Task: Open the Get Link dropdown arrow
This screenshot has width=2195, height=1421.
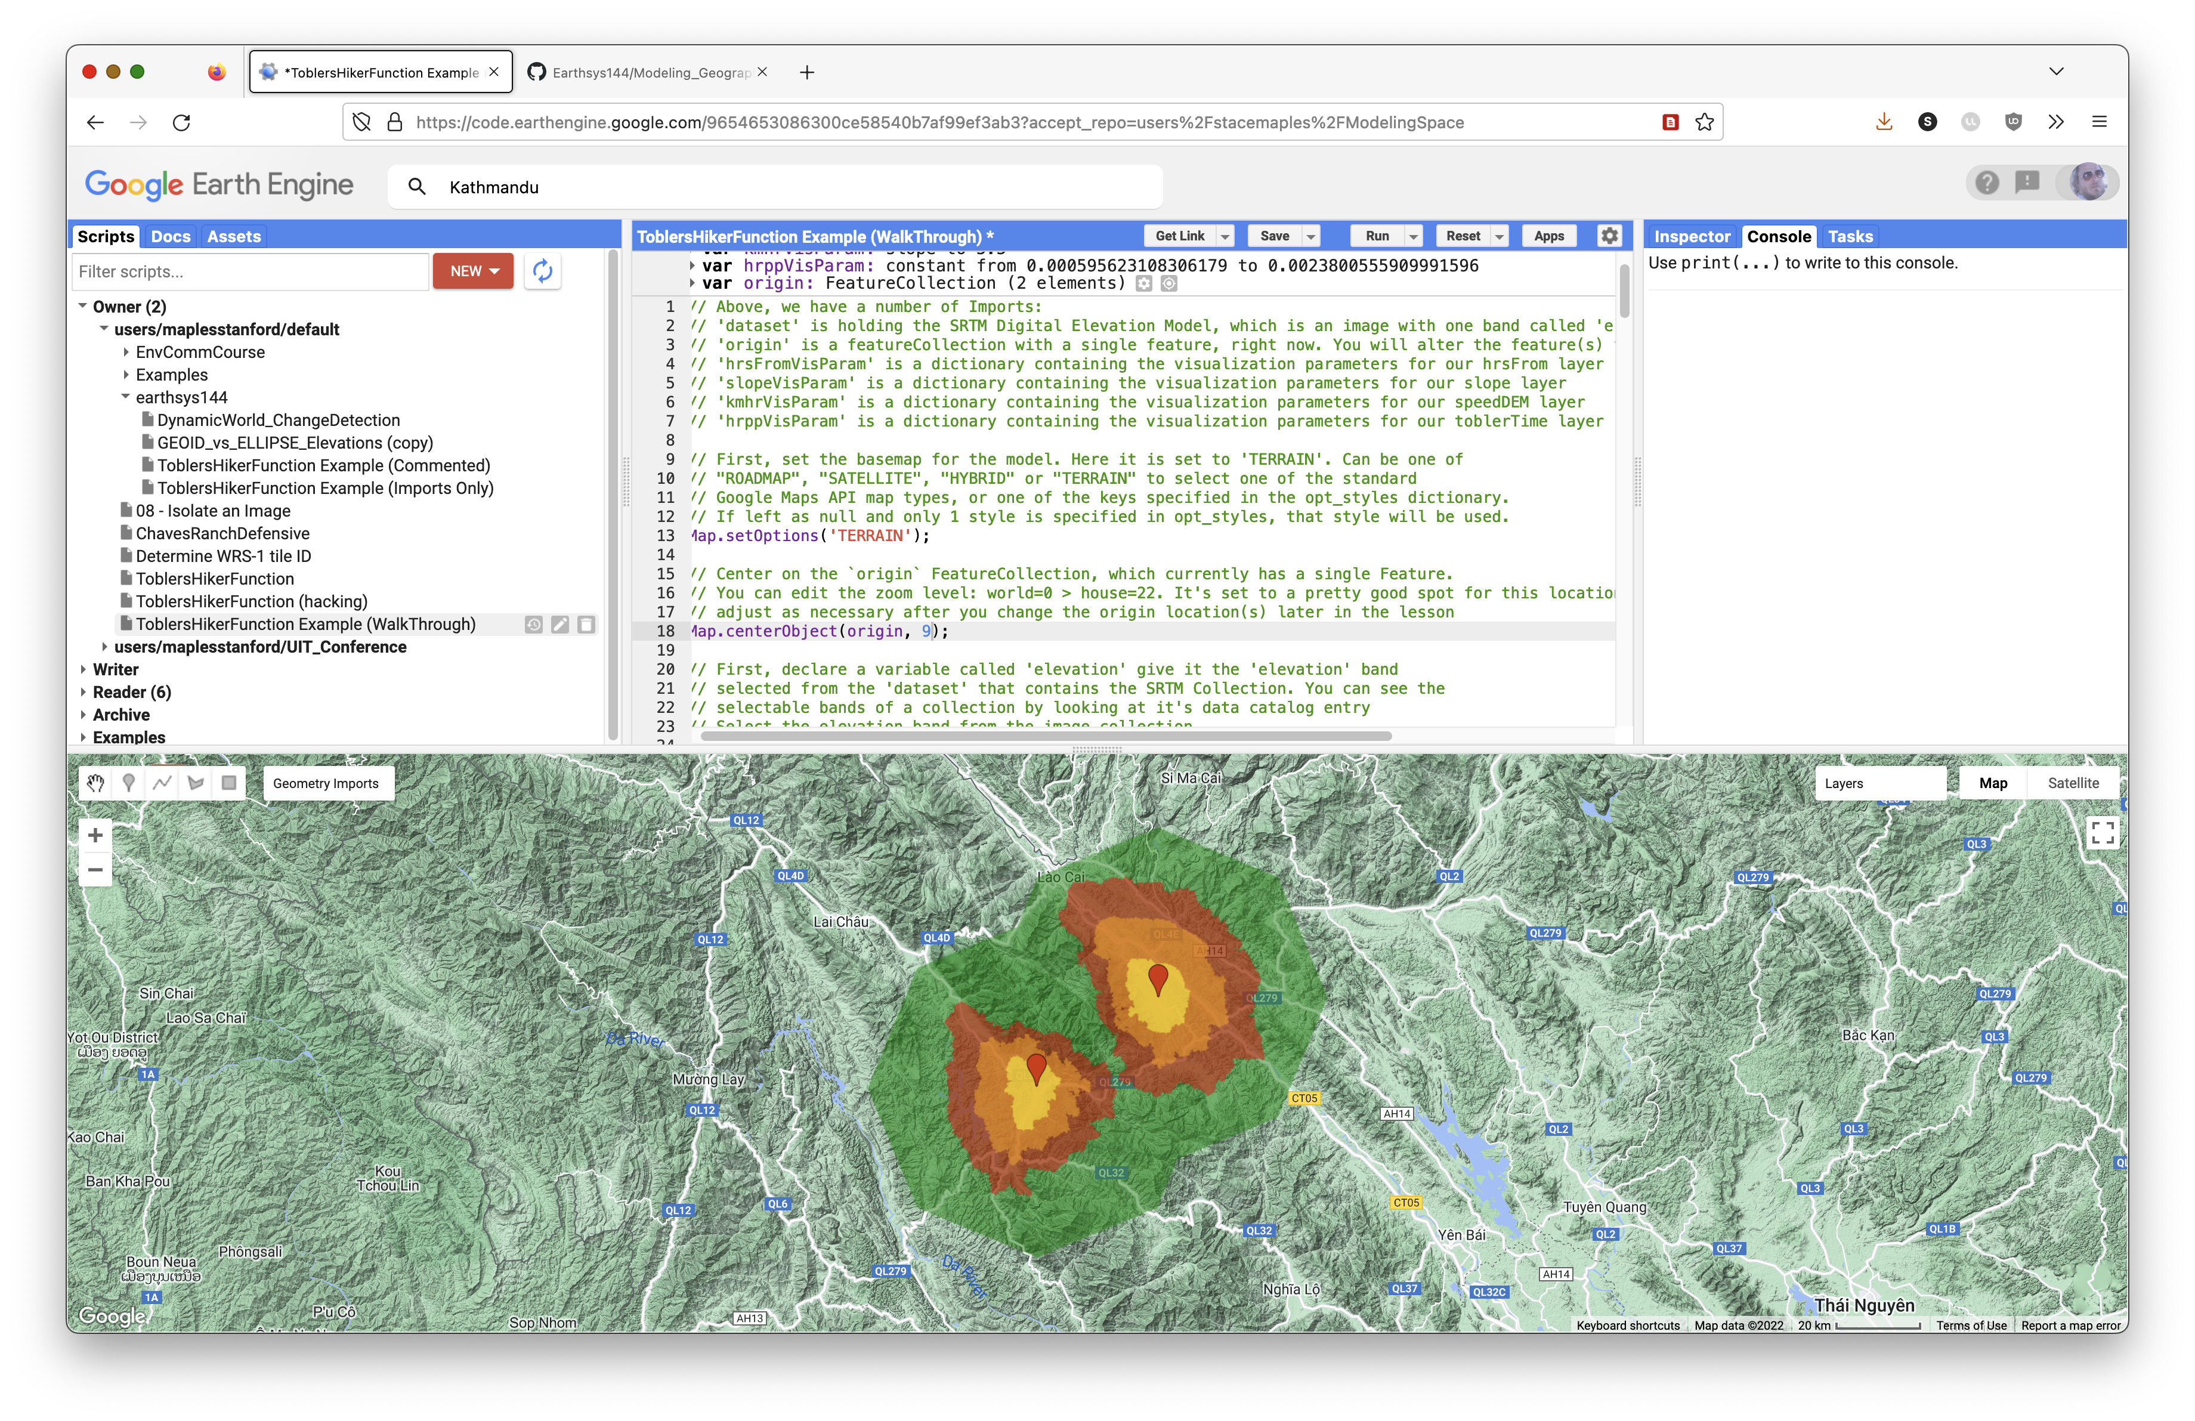Action: (1225, 236)
